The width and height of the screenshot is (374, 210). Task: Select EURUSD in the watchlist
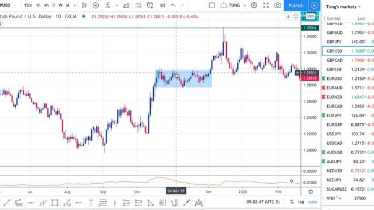click(x=348, y=79)
